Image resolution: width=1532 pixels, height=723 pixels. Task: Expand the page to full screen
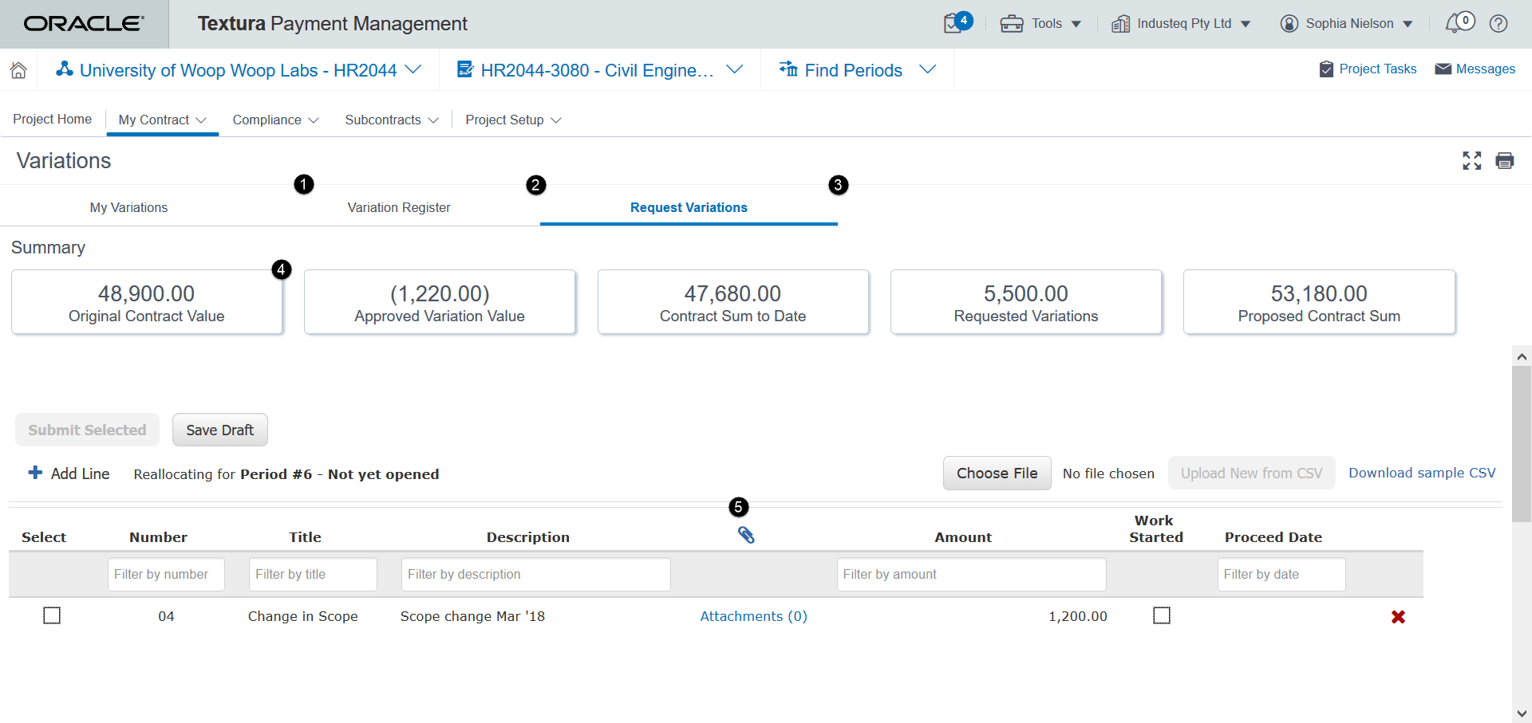pos(1472,161)
